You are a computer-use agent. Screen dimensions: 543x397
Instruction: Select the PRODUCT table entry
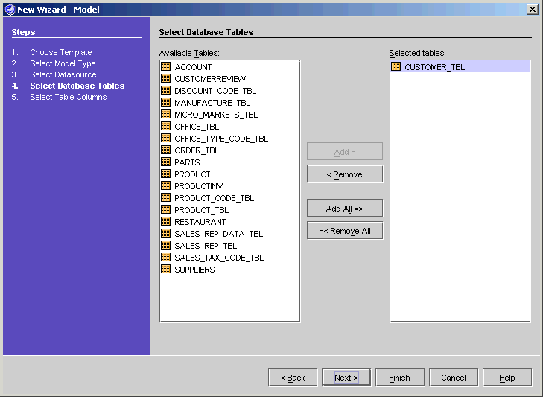click(192, 174)
